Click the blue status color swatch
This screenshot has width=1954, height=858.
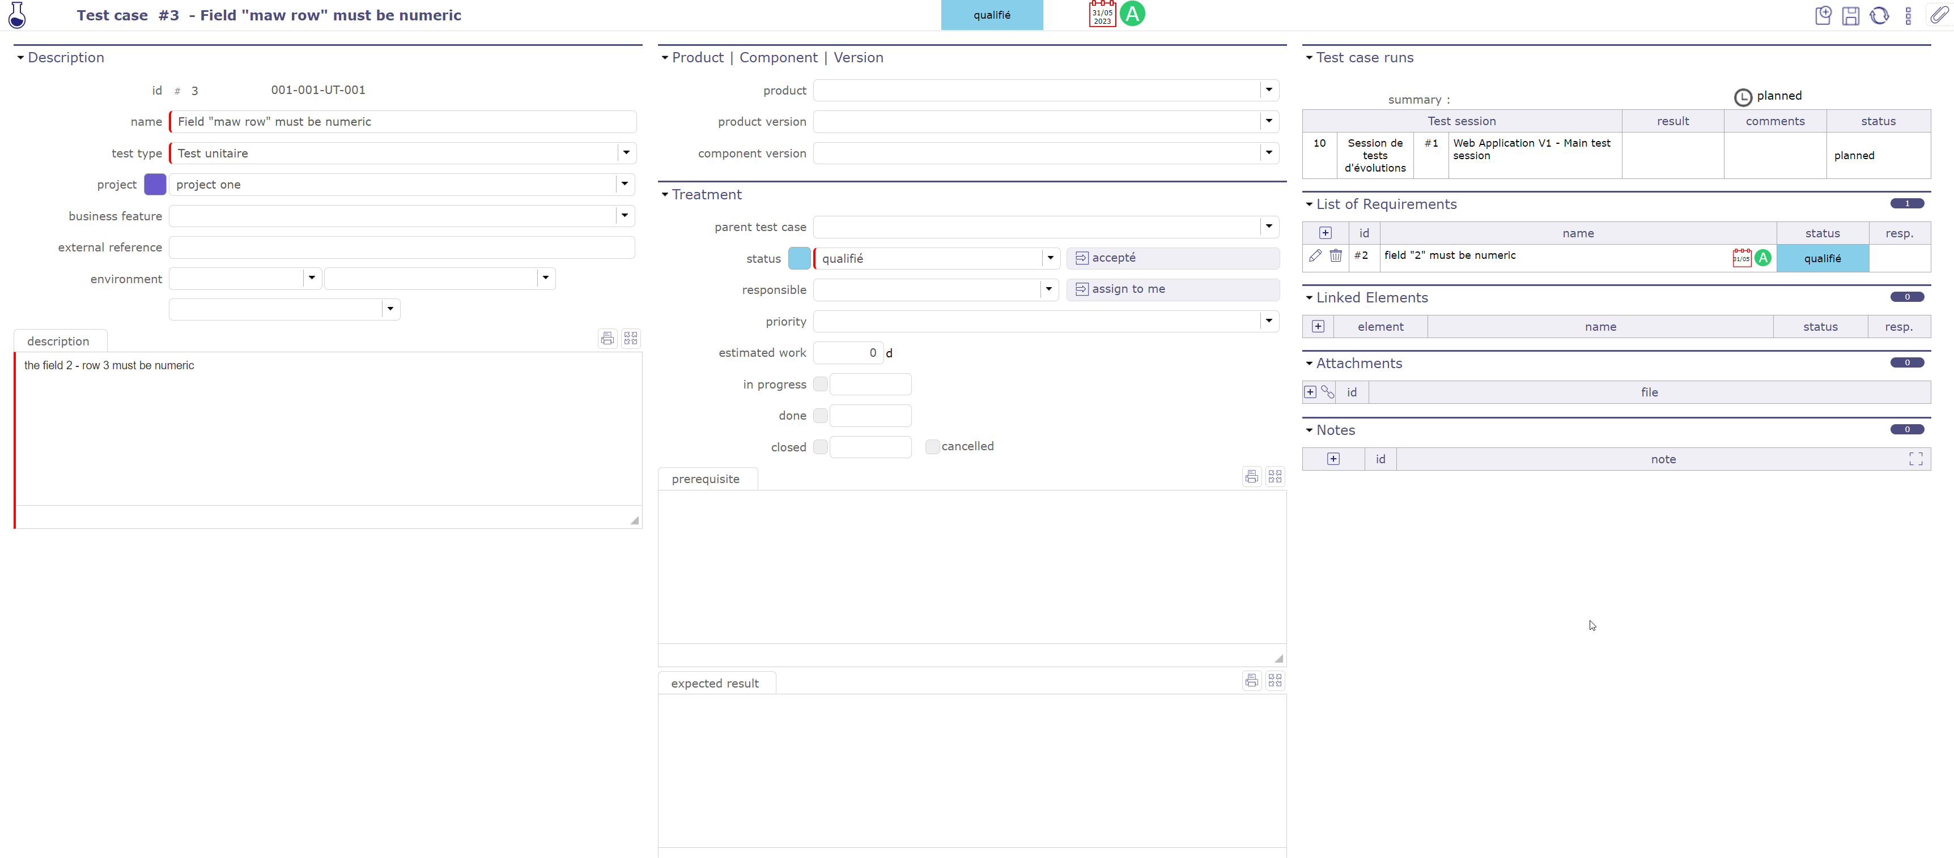[798, 258]
